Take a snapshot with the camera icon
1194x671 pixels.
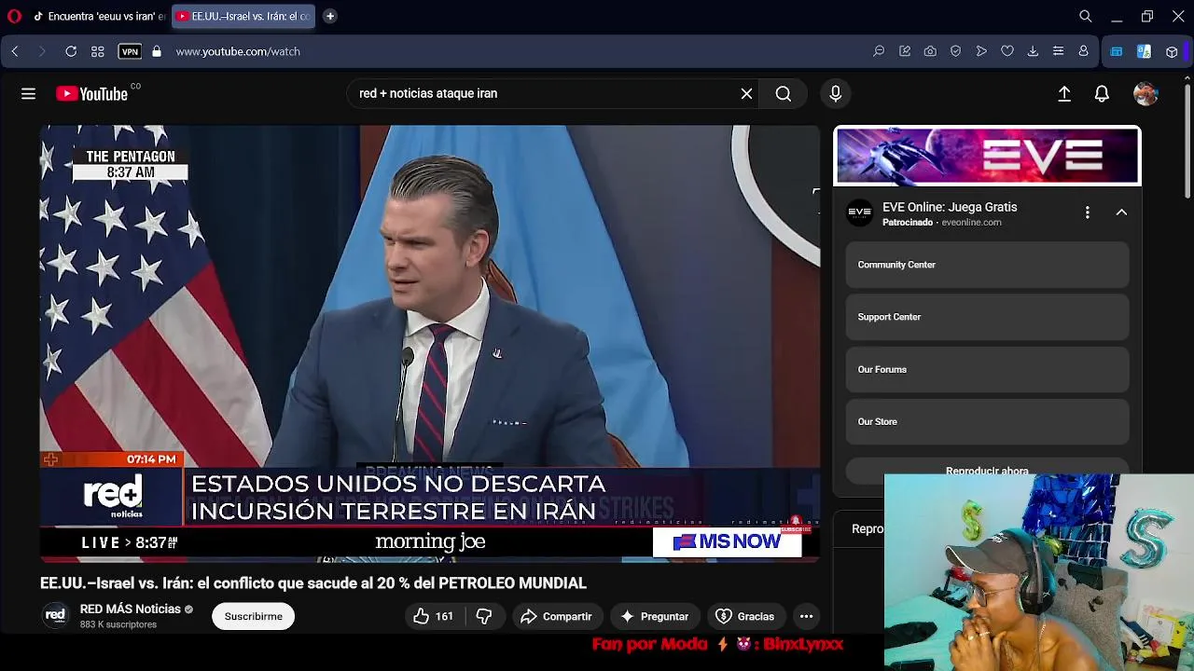click(930, 51)
